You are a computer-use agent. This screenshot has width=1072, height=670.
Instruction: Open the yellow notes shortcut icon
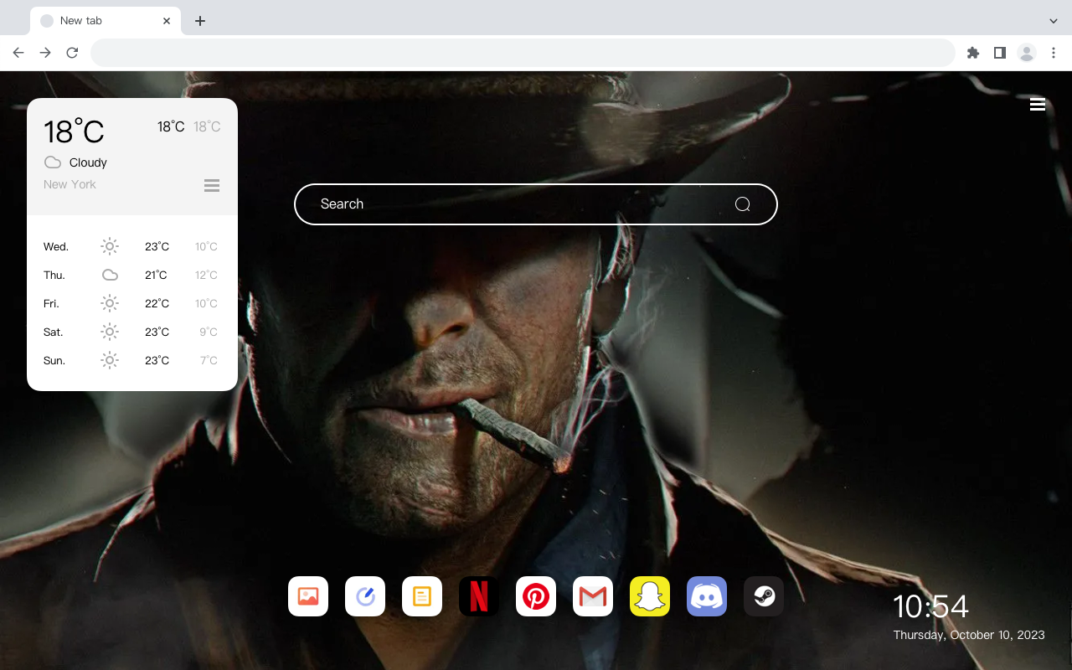click(422, 596)
